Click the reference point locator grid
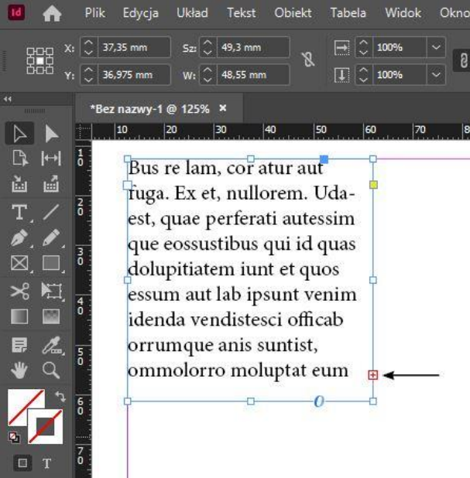The height and width of the screenshot is (478, 470). (x=40, y=60)
